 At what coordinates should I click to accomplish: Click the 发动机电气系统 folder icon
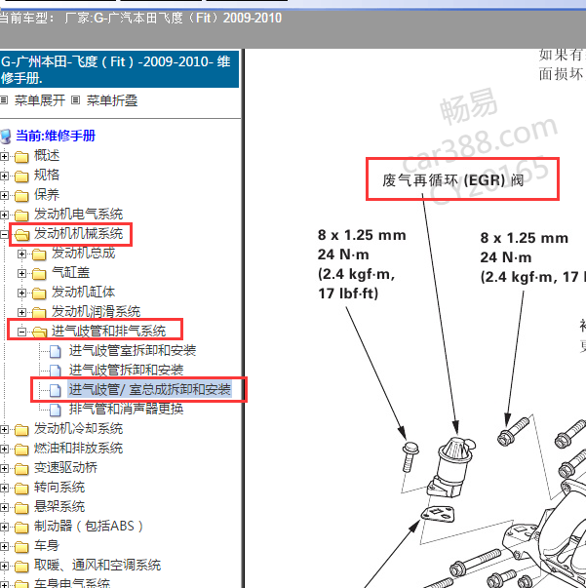(21, 216)
